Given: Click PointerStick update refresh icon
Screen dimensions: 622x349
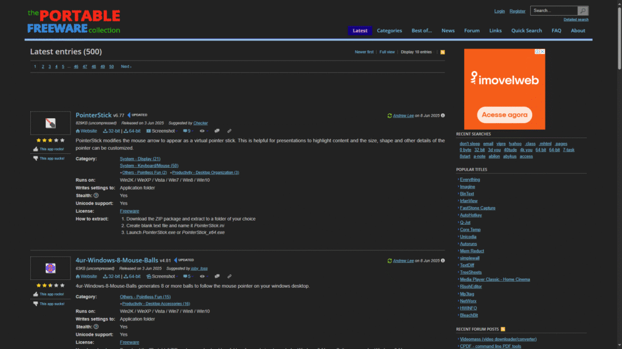Looking at the screenshot, I should tap(389, 116).
